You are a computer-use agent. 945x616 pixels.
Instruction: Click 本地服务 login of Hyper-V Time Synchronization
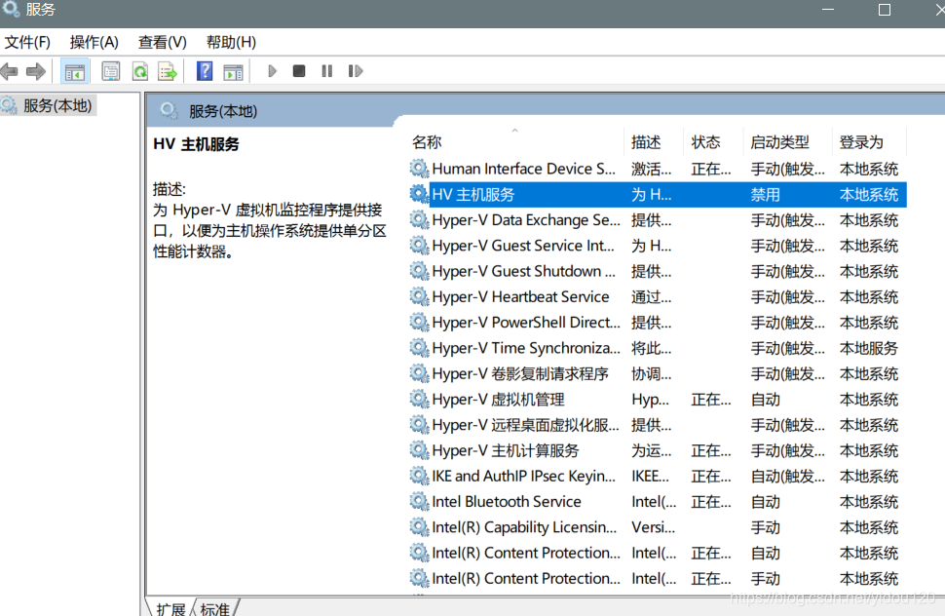868,348
